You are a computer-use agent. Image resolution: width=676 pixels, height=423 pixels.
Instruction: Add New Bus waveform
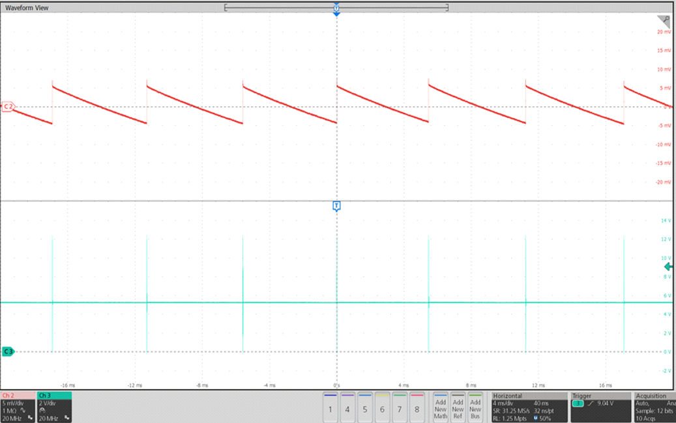(476, 407)
